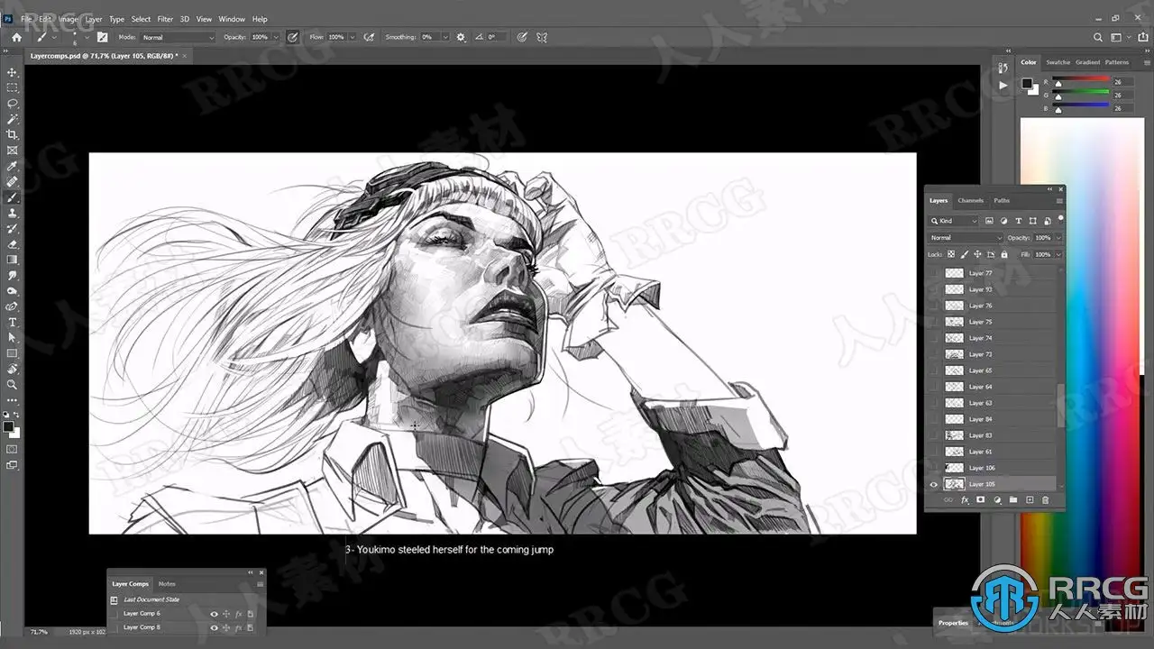
Task: Toggle pressure for opacity
Action: tap(292, 37)
